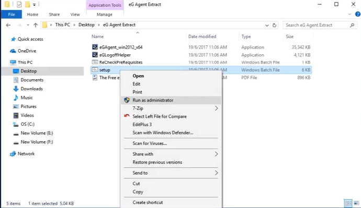Click the Documents folder icon in sidebar
Viewport: 361px width, 208px height.
tap(16, 80)
